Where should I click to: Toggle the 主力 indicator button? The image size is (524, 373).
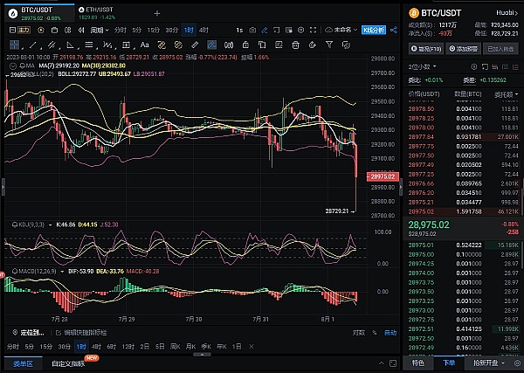[24, 30]
